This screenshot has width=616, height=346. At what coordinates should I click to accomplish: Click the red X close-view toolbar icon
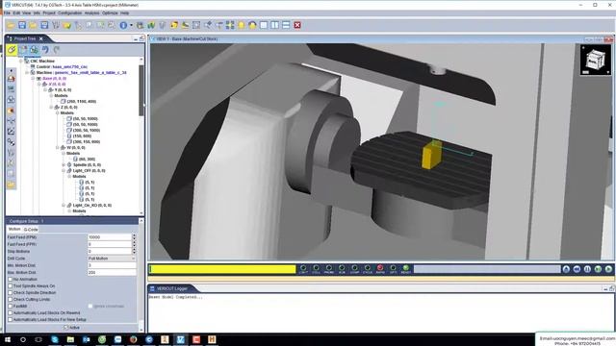pyautogui.click(x=297, y=25)
